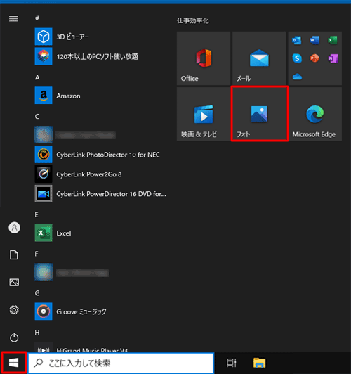Image resolution: width=351 pixels, height=374 pixels.
Task: Launch the 3D ビューアー app icon
Action: tap(44, 37)
